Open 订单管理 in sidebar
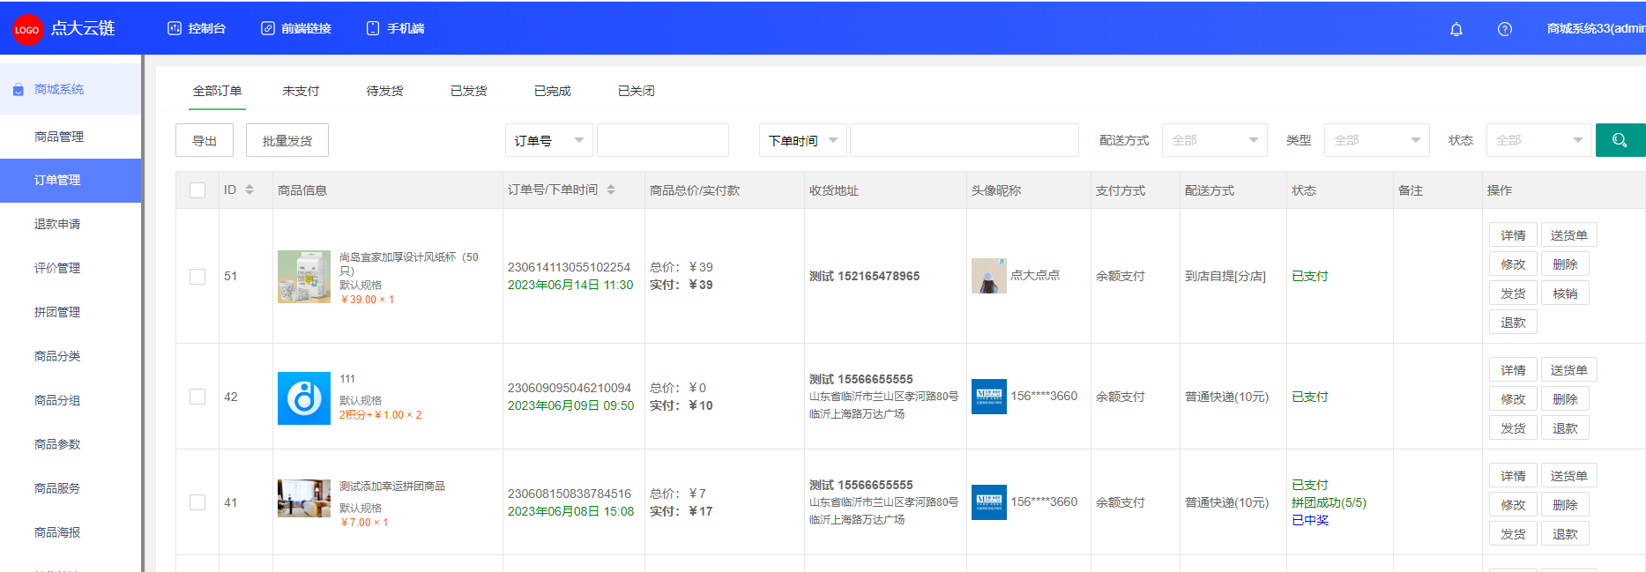 tap(71, 180)
